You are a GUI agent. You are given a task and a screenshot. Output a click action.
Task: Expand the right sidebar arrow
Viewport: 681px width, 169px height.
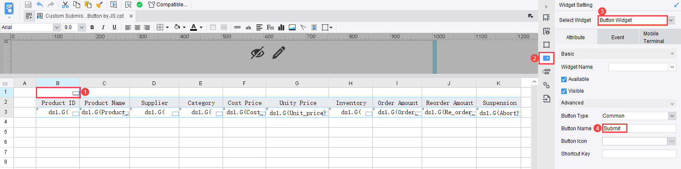click(x=546, y=6)
